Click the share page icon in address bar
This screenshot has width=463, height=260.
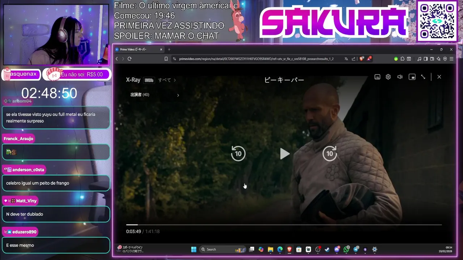point(353,59)
